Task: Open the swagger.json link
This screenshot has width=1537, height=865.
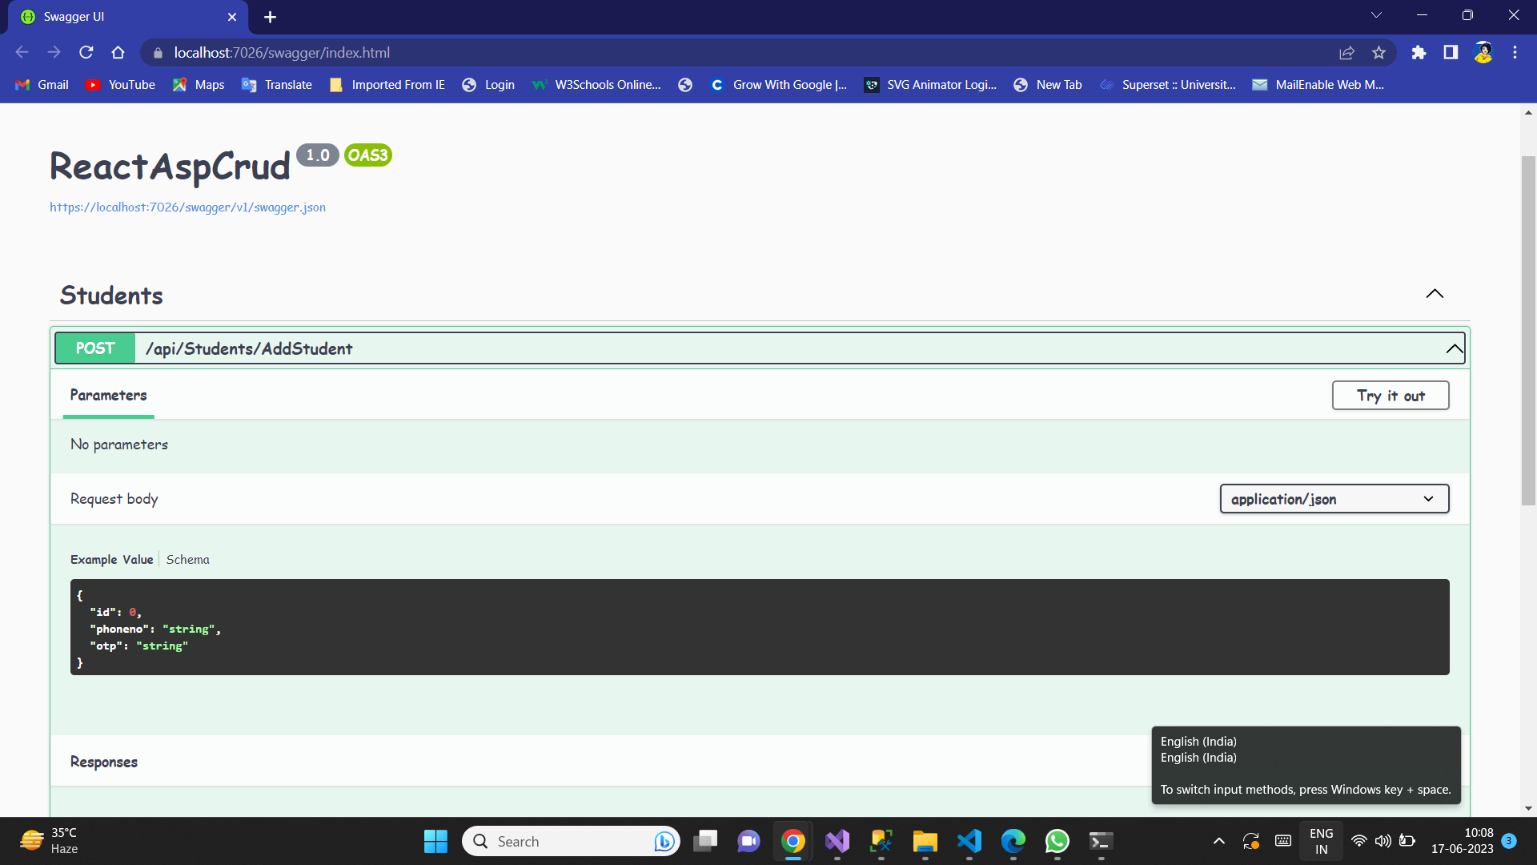Action: [x=187, y=207]
